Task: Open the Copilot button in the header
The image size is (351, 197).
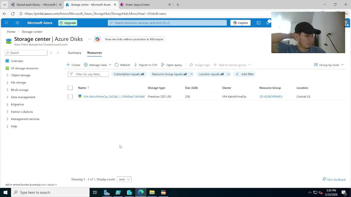Action: (x=240, y=23)
